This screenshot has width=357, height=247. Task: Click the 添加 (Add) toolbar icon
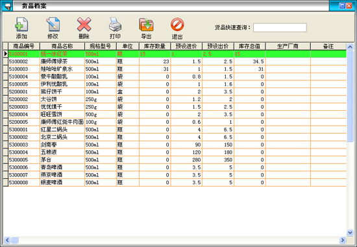21,25
